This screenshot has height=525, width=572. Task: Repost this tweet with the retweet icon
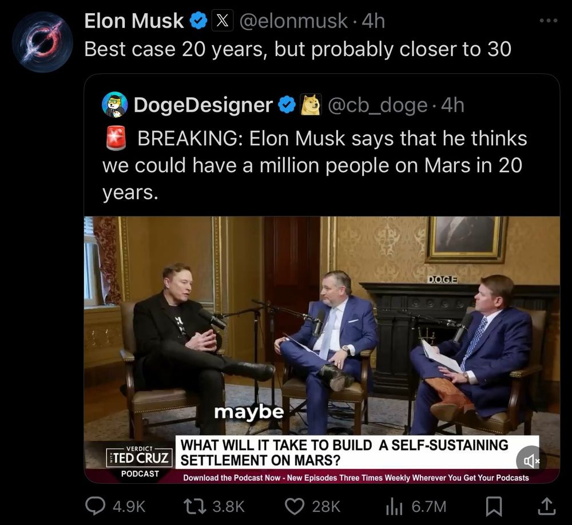[x=195, y=506]
